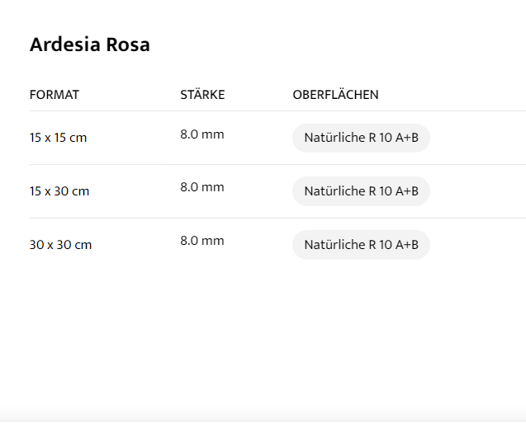Click 8.0 mm thickness in 15 x 30 row

click(x=202, y=187)
